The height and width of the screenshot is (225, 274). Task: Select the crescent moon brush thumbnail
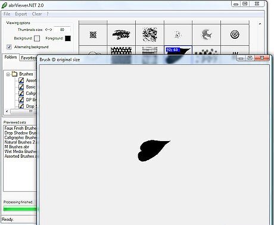207,35
